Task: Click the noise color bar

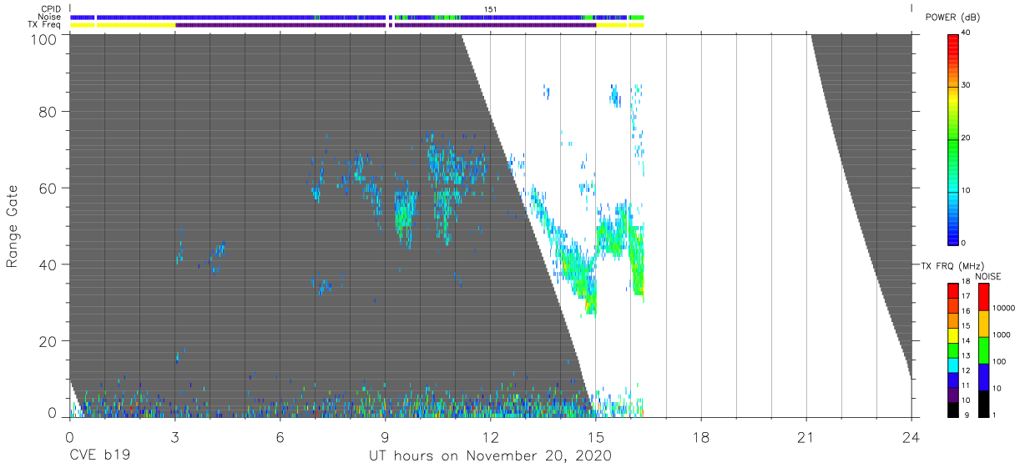Action: click(x=983, y=350)
